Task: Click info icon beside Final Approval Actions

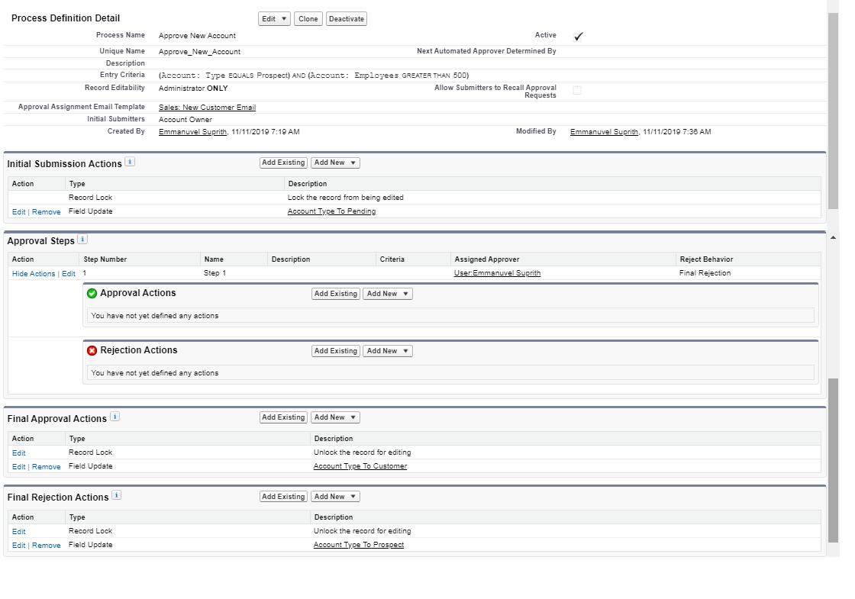Action: pyautogui.click(x=115, y=417)
